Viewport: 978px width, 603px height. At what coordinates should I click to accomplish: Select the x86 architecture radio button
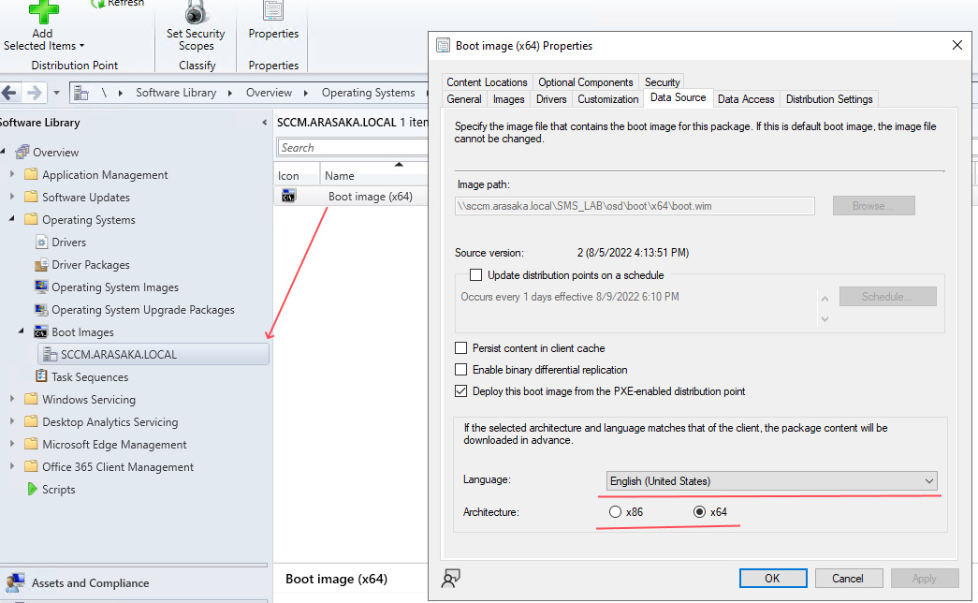615,512
